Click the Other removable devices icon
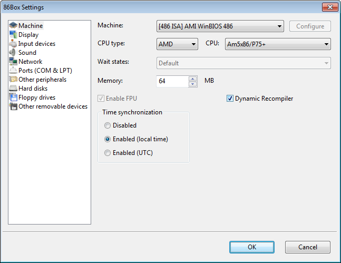 (13, 106)
